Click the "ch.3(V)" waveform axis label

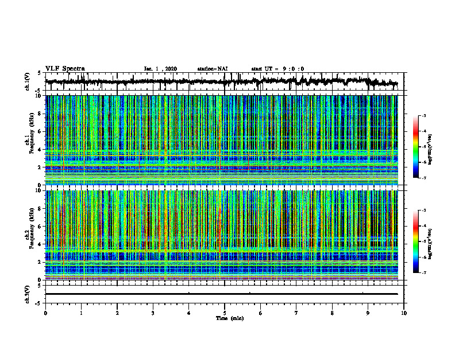27,294
